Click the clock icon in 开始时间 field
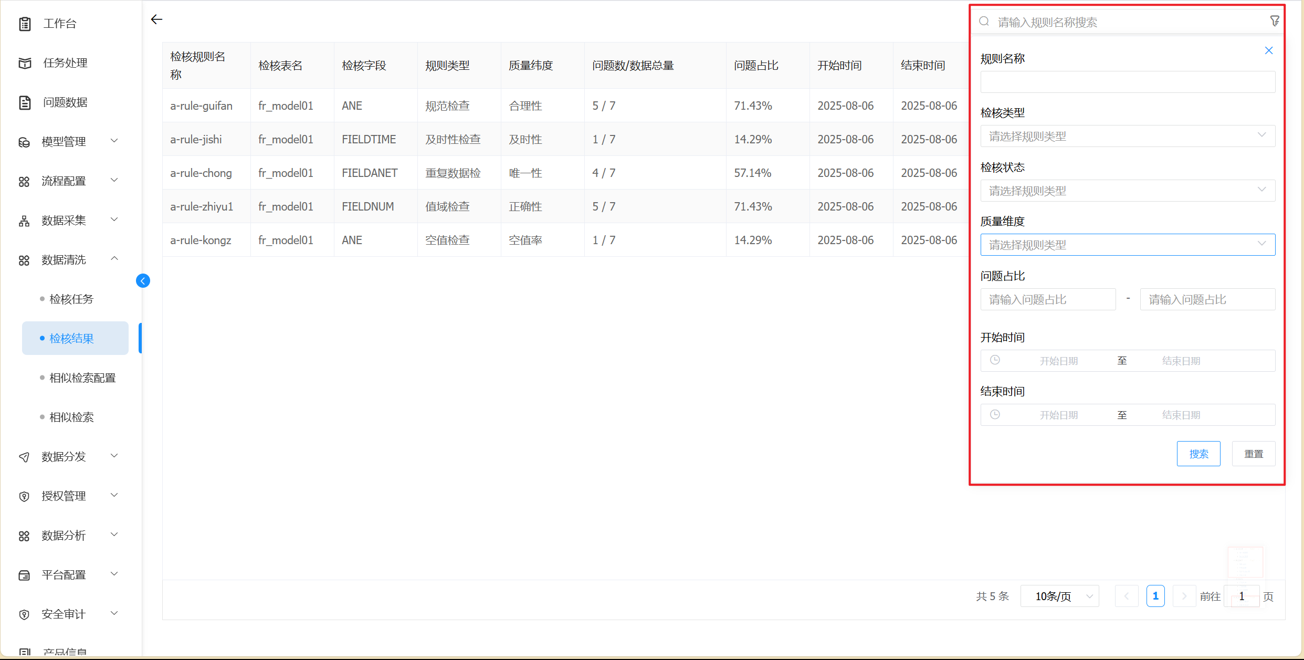This screenshot has width=1304, height=660. point(994,360)
